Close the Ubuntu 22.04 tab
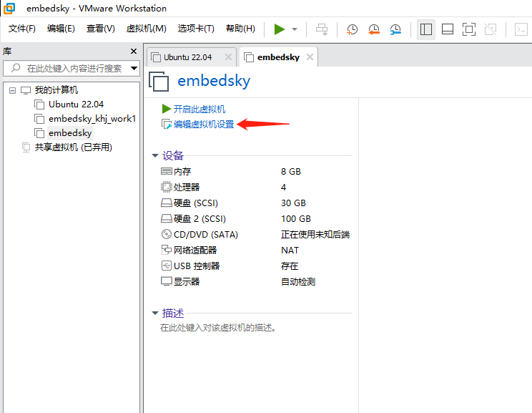The width and height of the screenshot is (532, 413). 229,57
